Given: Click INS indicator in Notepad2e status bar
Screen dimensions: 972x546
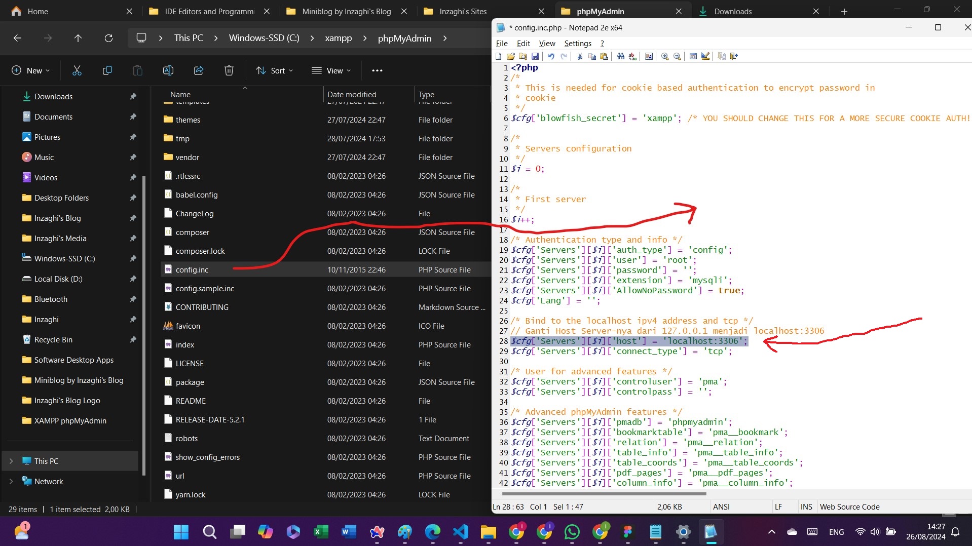Looking at the screenshot, I should (806, 506).
